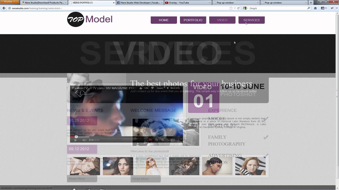Click the Top Model logo

coord(90,19)
